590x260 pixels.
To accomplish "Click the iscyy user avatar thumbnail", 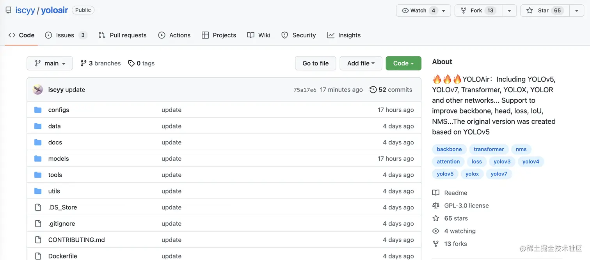I will (x=38, y=90).
